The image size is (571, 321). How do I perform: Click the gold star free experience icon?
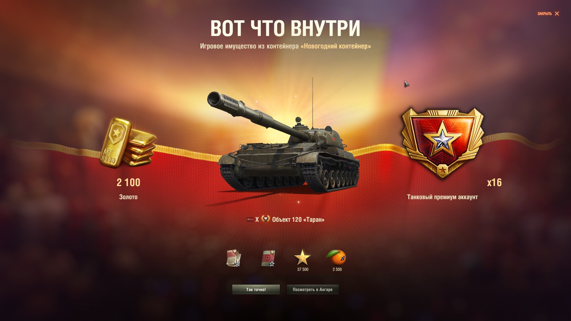click(x=302, y=257)
